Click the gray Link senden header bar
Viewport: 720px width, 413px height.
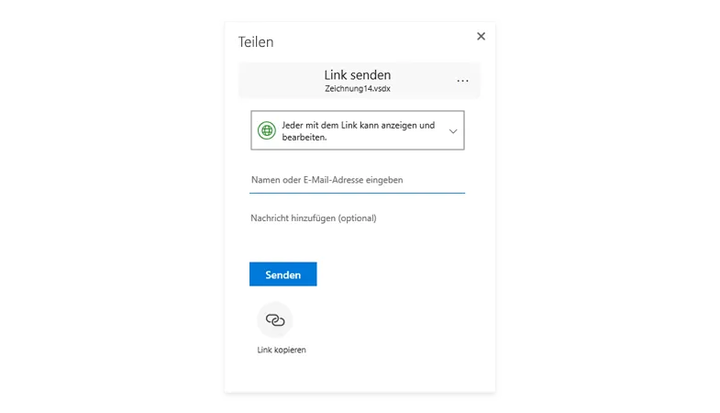tap(359, 81)
